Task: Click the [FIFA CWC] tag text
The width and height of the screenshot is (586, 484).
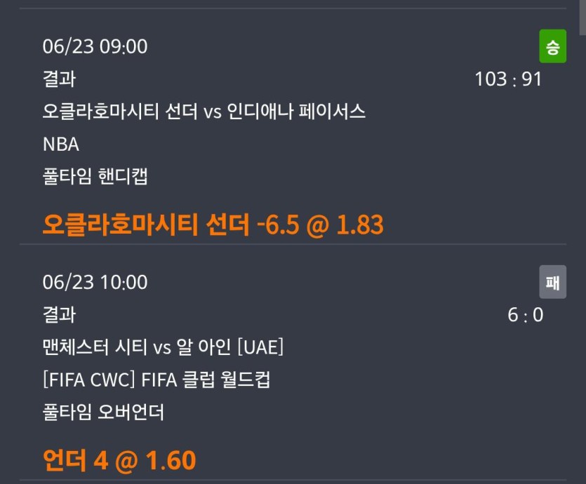Action: 89,379
